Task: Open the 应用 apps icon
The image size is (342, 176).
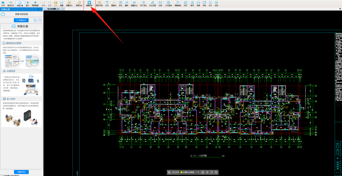Action: 216,3
